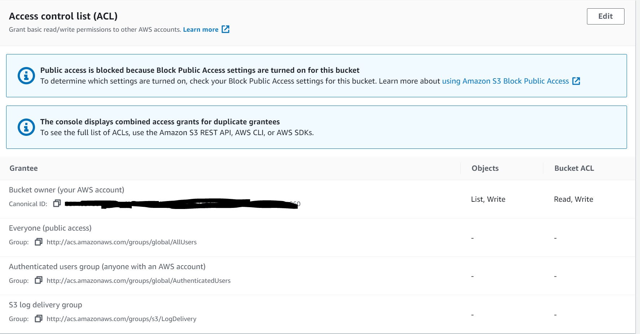Image resolution: width=640 pixels, height=334 pixels.
Task: Click the Canonical ID label
Action: 28,204
